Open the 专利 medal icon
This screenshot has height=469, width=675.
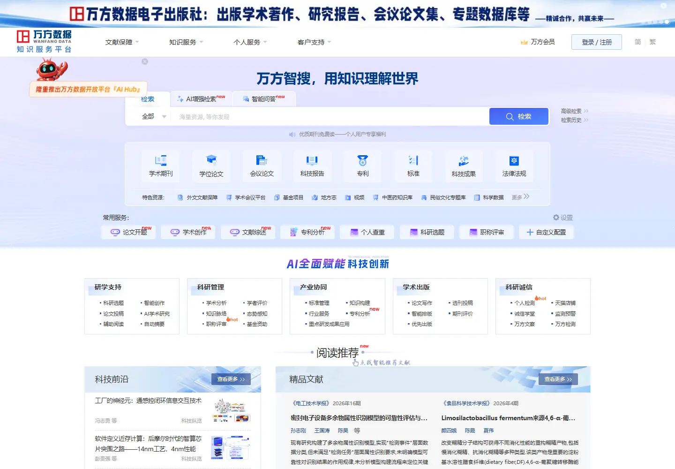click(x=363, y=160)
